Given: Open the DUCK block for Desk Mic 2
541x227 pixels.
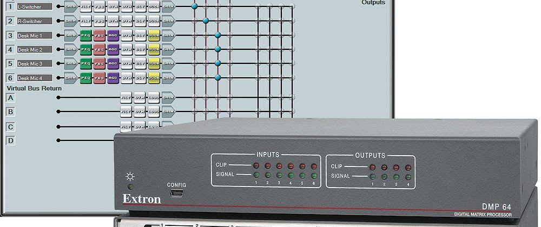Looking at the screenshot, I should click(154, 50).
